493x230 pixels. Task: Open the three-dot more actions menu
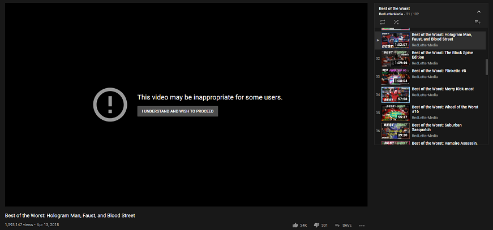click(x=362, y=225)
